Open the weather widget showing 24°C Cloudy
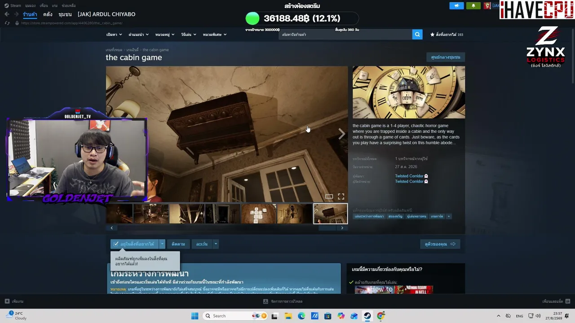 16,316
